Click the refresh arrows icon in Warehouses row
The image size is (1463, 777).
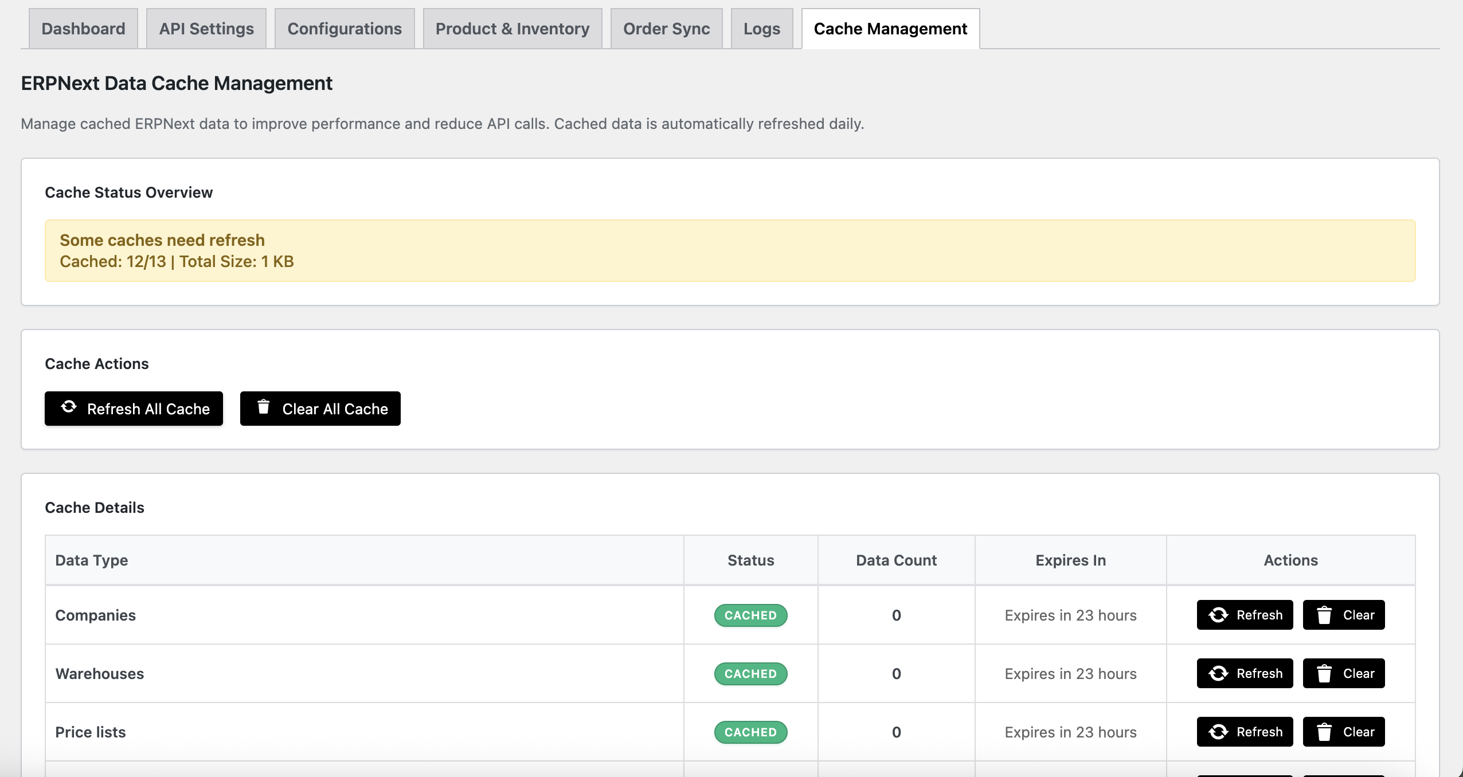pos(1219,673)
